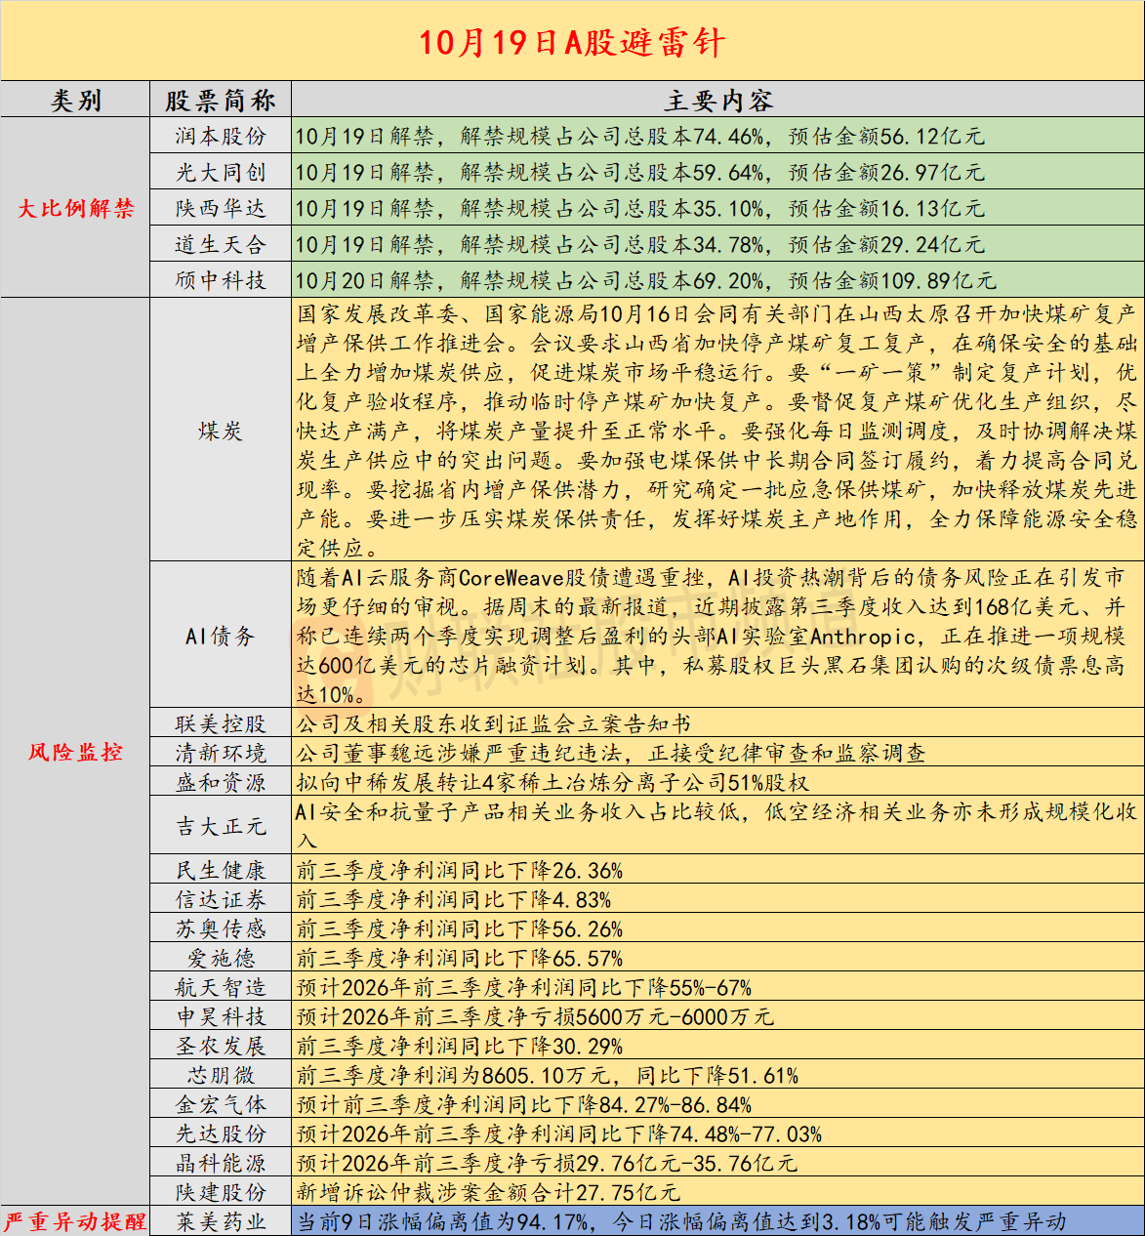1145x1236 pixels.
Task: Click the unlock details mentioning 109.89亿元
Action: pyautogui.click(x=645, y=280)
